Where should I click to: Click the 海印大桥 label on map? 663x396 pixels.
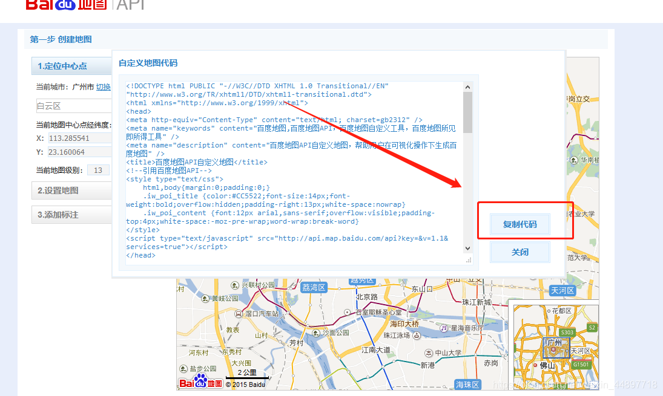pos(404,324)
